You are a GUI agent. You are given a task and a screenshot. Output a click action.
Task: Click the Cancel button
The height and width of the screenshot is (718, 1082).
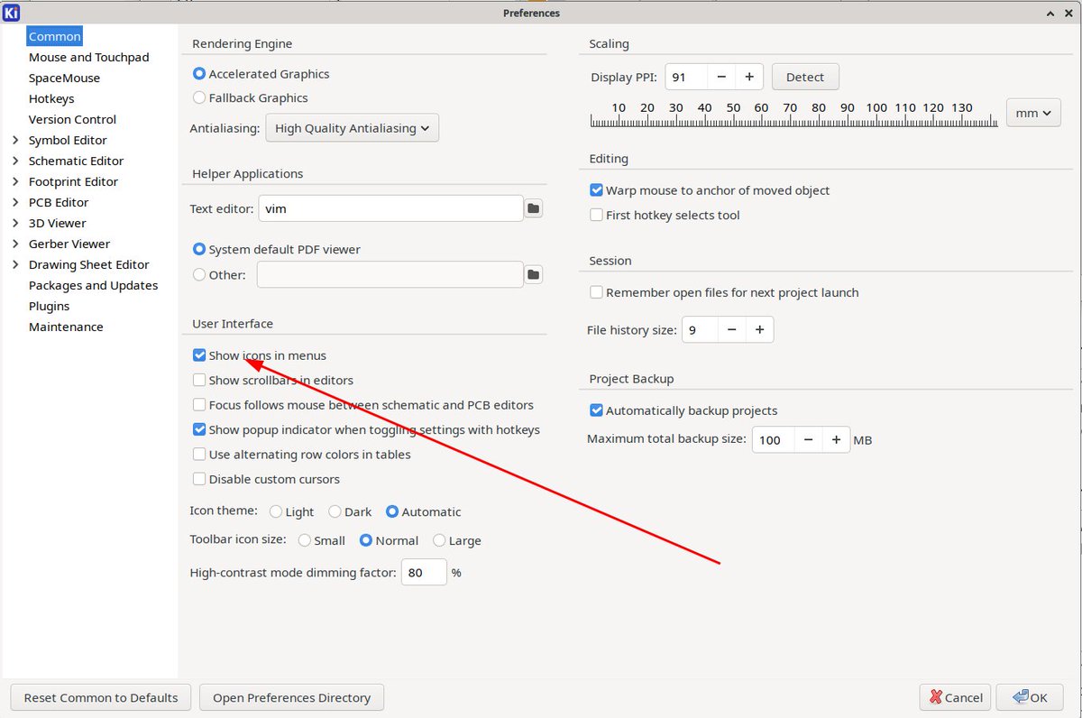pos(955,697)
